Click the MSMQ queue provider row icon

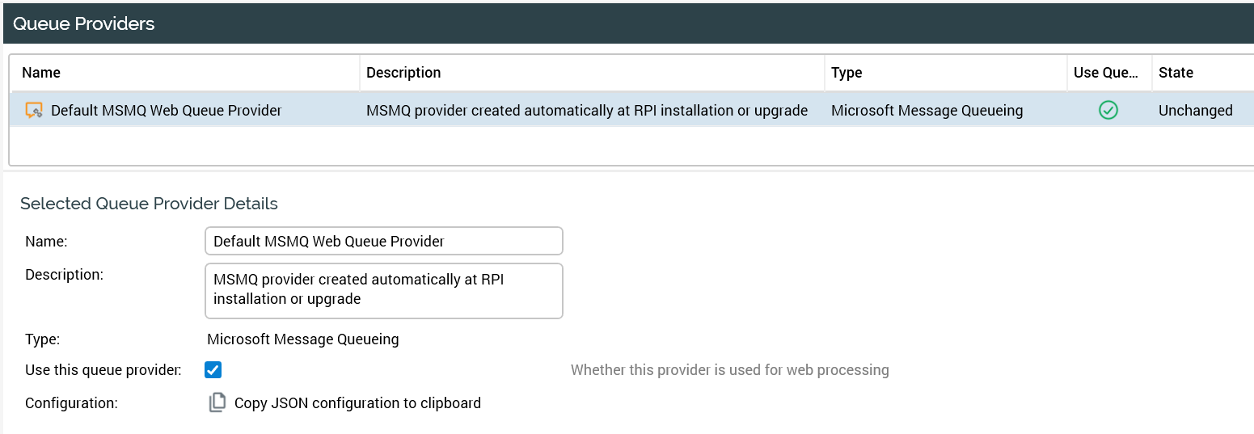point(33,111)
